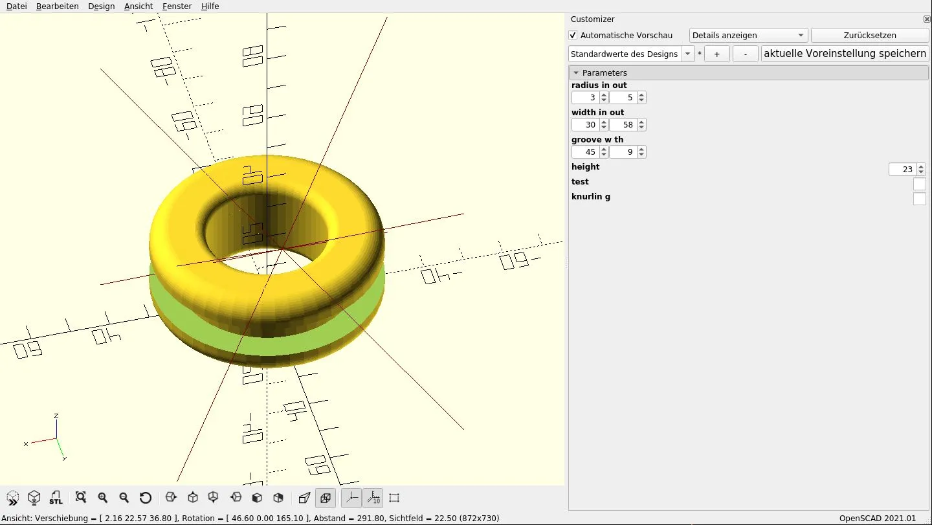Increase the radius value 3 with up arrow
This screenshot has width=932, height=525.
[604, 95]
